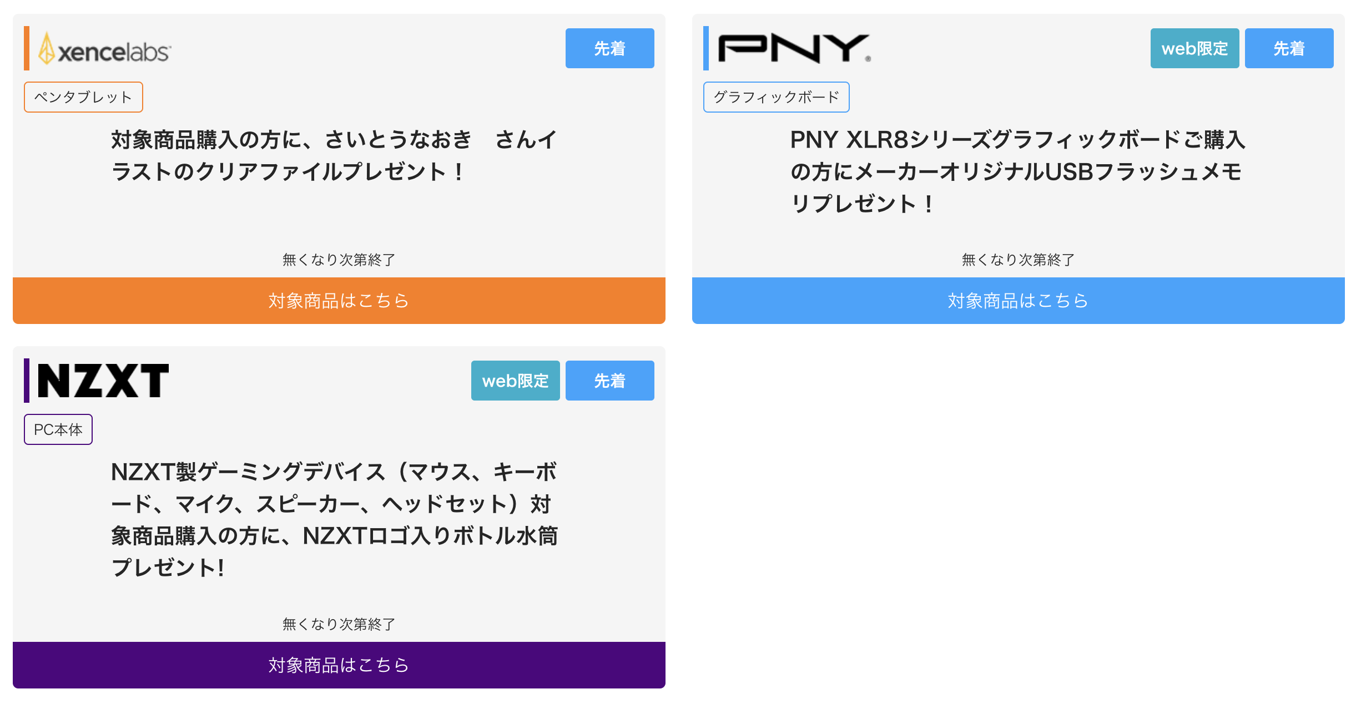1356x704 pixels.
Task: Open the blue 対象商品はこちら button for PNY
Action: click(x=1018, y=301)
